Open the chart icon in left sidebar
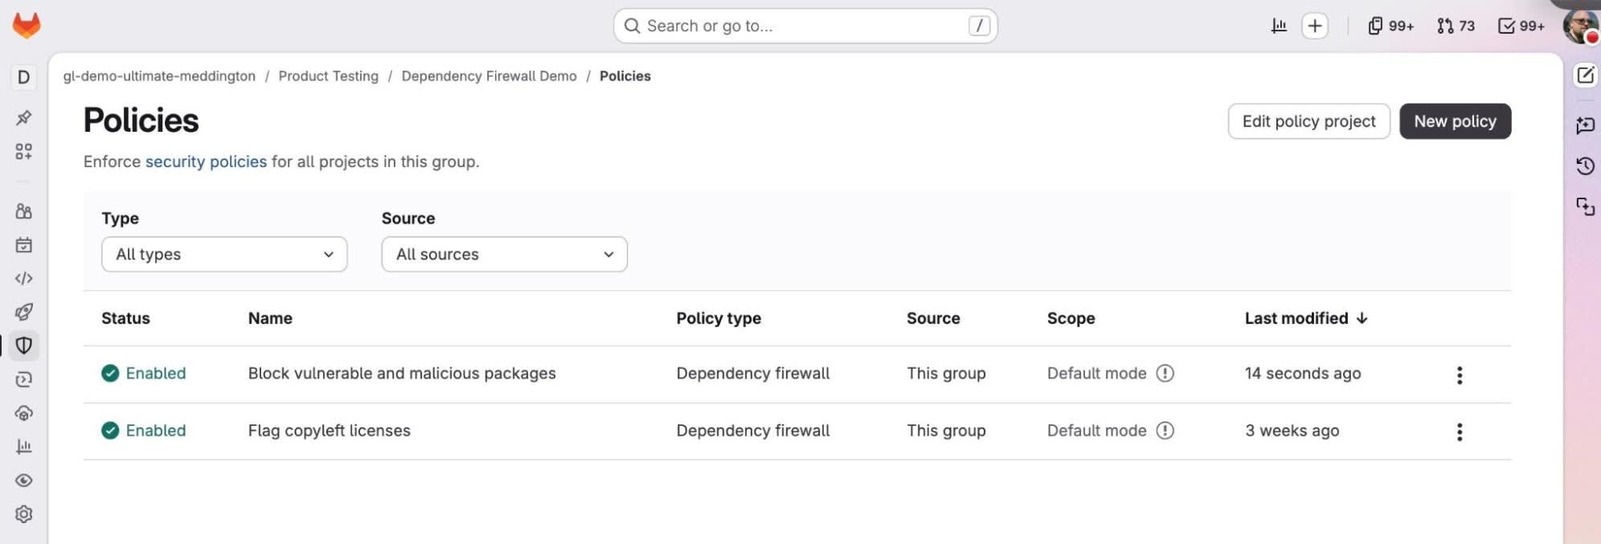 [24, 447]
